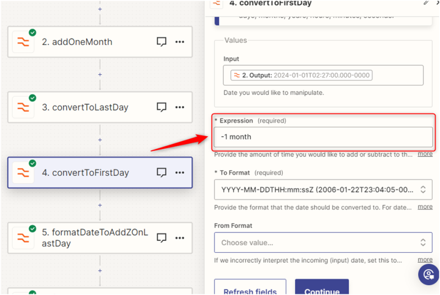440x295 pixels.
Task: Open the ellipsis menu on convertToFirstDay step
Action: click(x=180, y=172)
